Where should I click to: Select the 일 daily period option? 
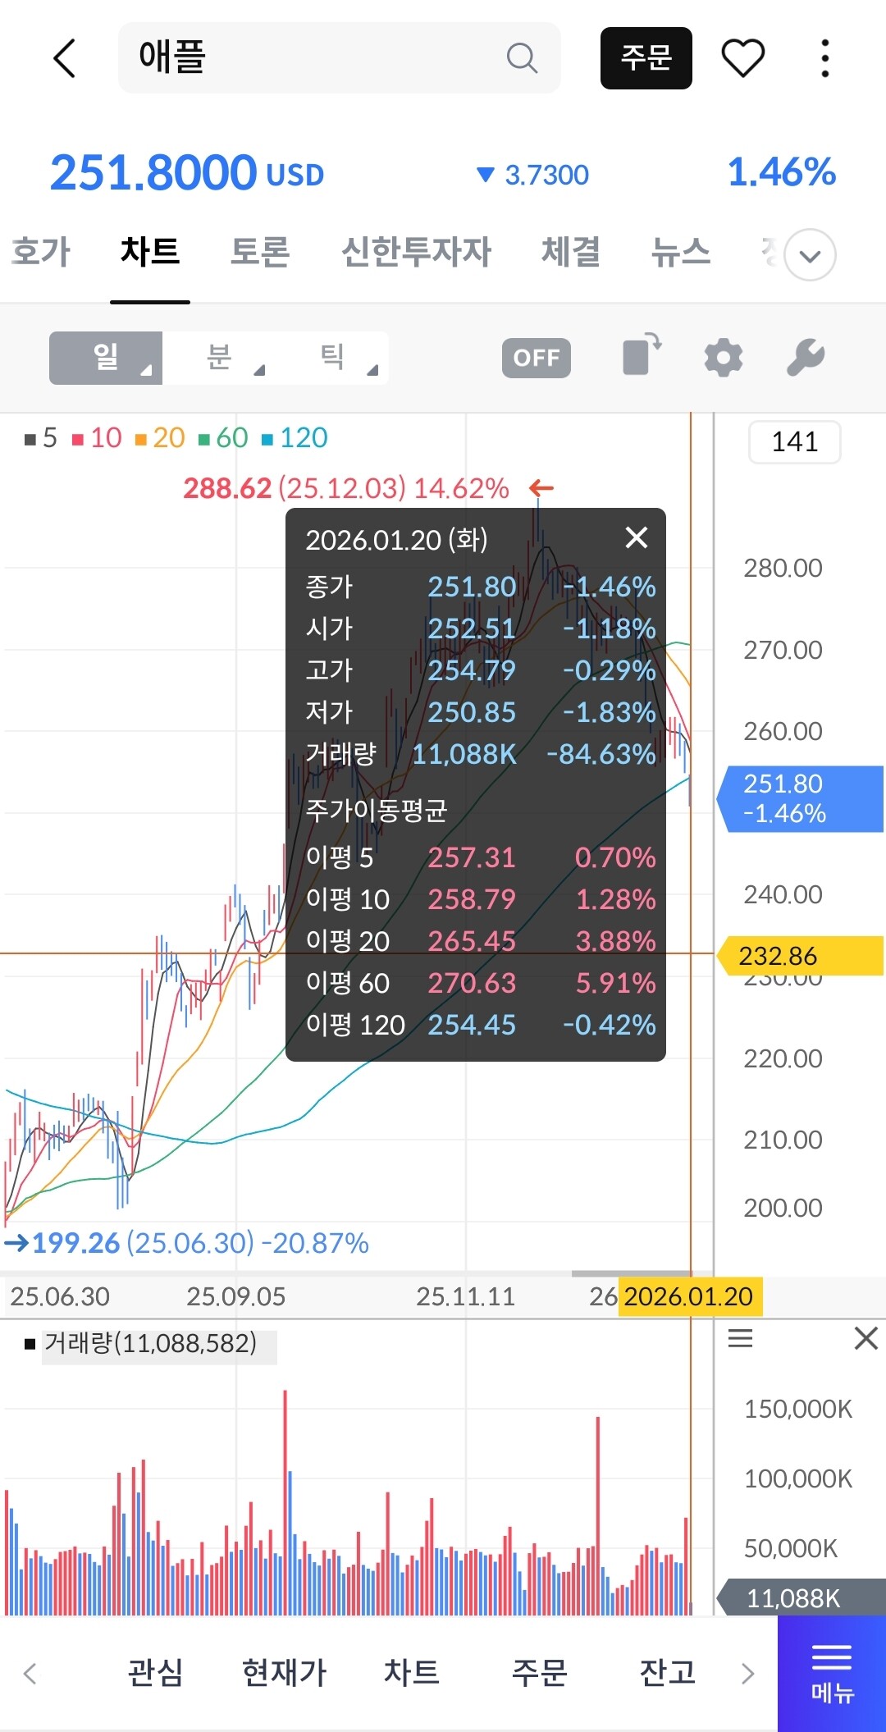(x=106, y=358)
